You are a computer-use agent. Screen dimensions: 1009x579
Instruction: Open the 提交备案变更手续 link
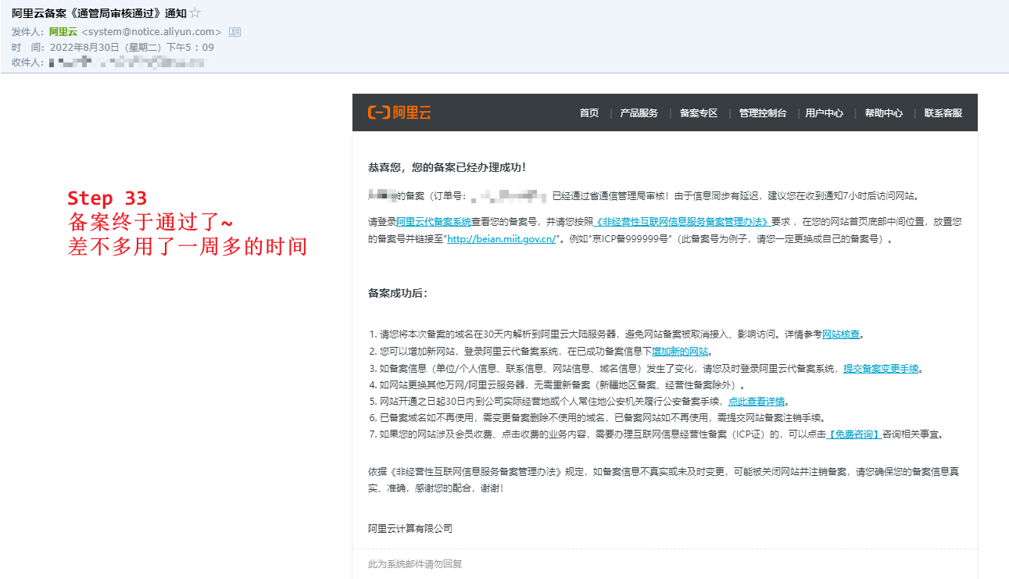[882, 369]
